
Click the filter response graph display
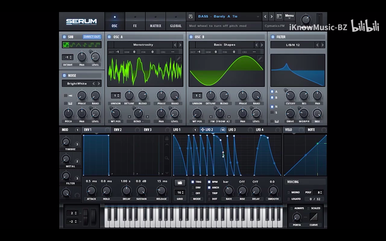[298, 70]
